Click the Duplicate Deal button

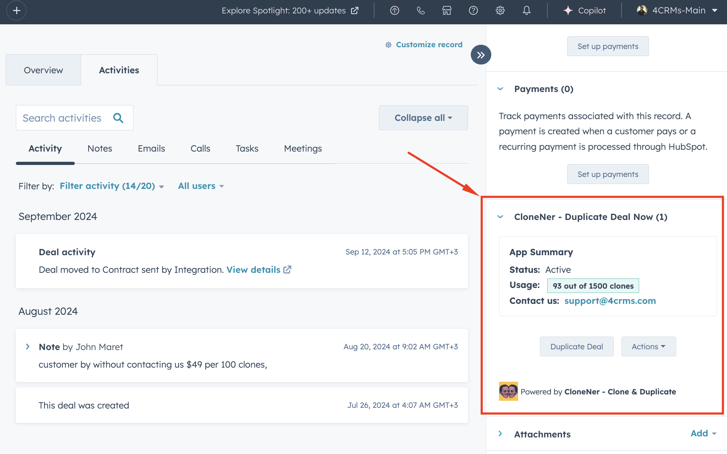click(x=576, y=346)
